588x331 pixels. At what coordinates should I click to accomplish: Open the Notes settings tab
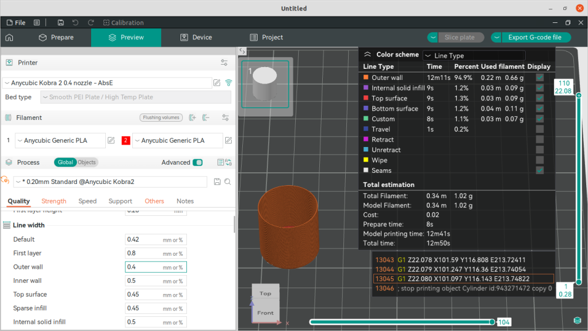coord(185,201)
